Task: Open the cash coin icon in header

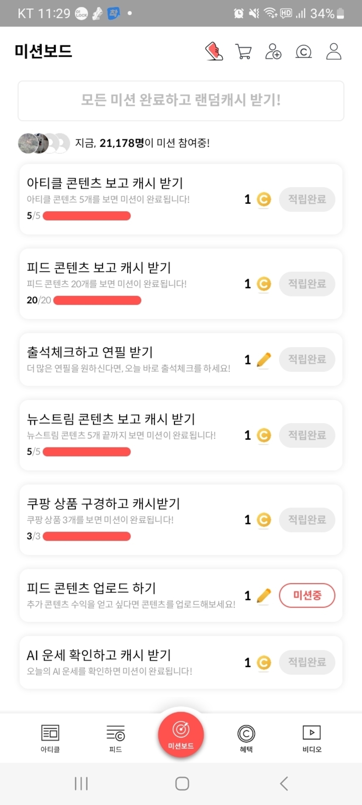Action: [304, 52]
